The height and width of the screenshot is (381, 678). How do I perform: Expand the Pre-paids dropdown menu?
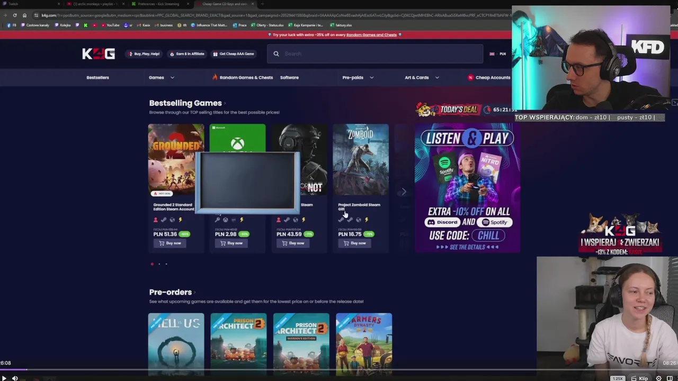(358, 77)
